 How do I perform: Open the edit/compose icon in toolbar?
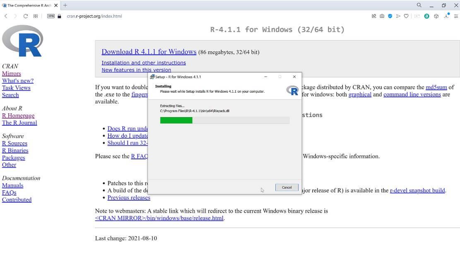(x=374, y=16)
